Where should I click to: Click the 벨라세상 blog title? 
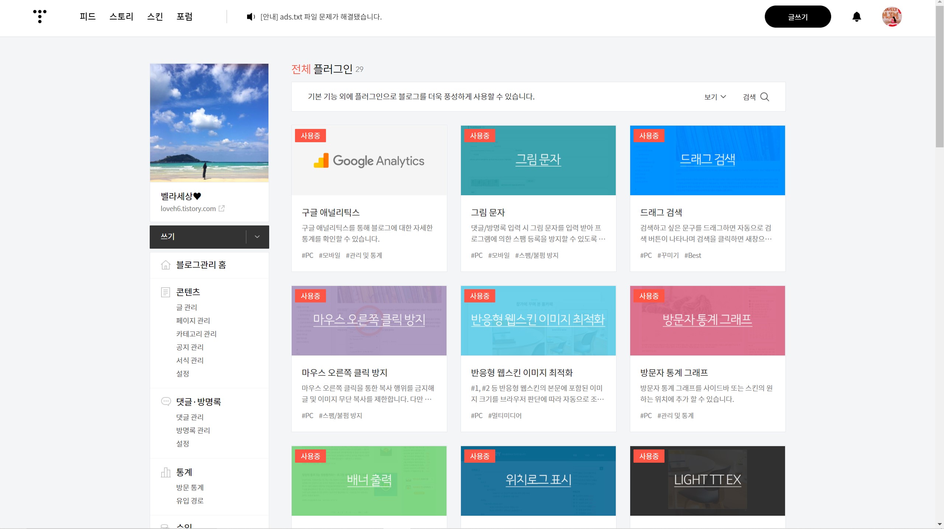[x=181, y=196]
